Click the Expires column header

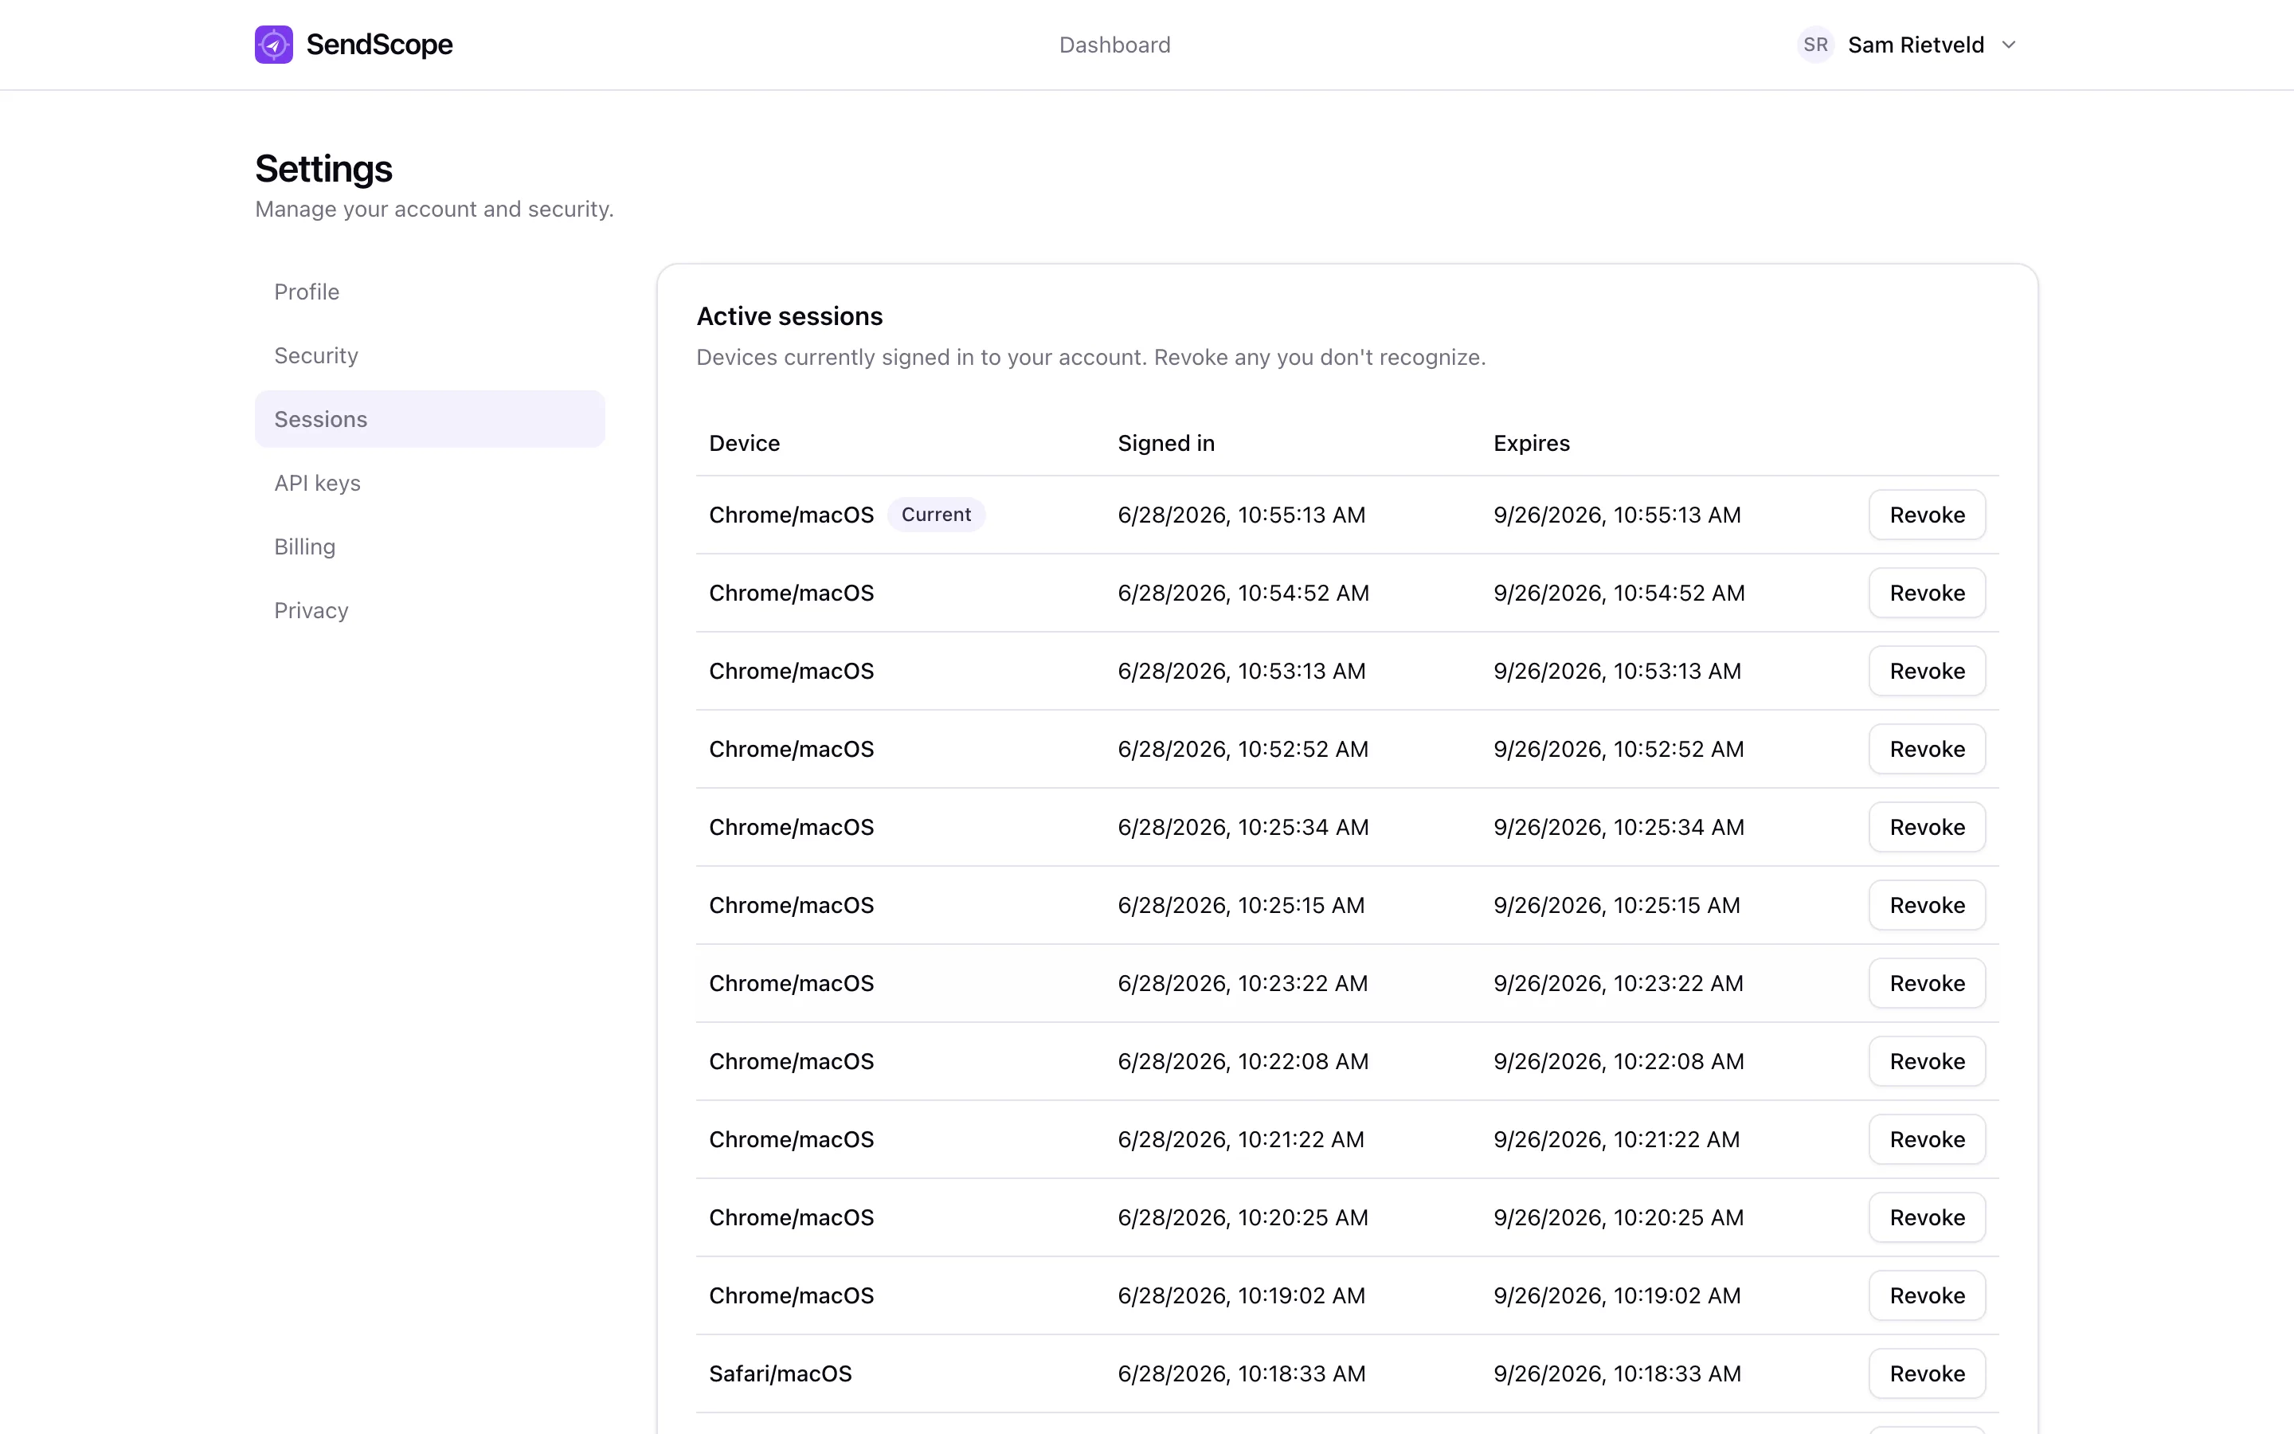tap(1531, 443)
